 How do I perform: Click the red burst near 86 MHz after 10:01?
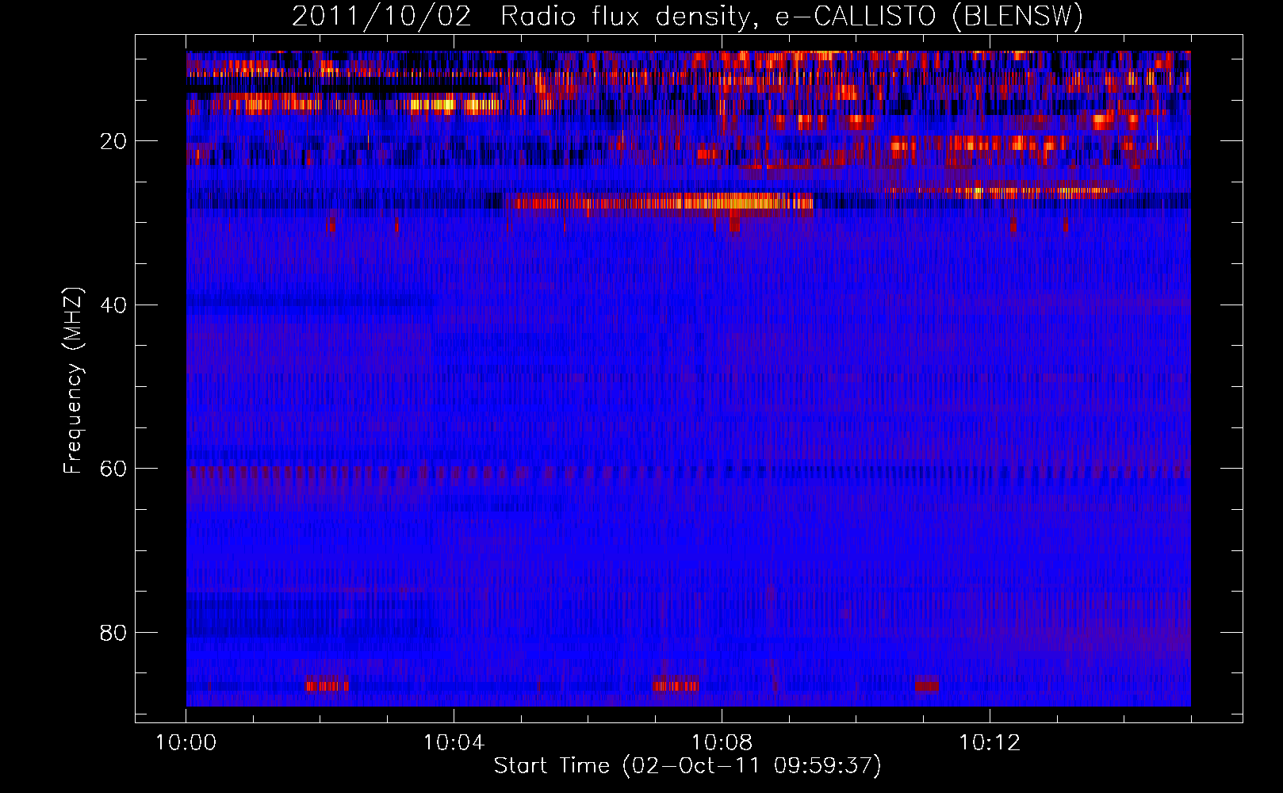(327, 685)
